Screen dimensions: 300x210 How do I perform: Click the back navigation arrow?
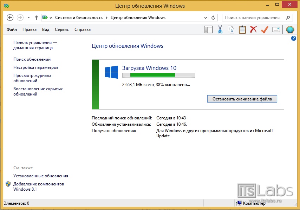coord(10,18)
